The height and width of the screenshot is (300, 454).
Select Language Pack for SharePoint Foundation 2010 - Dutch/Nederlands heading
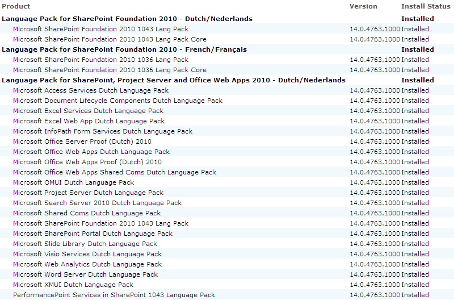(127, 19)
